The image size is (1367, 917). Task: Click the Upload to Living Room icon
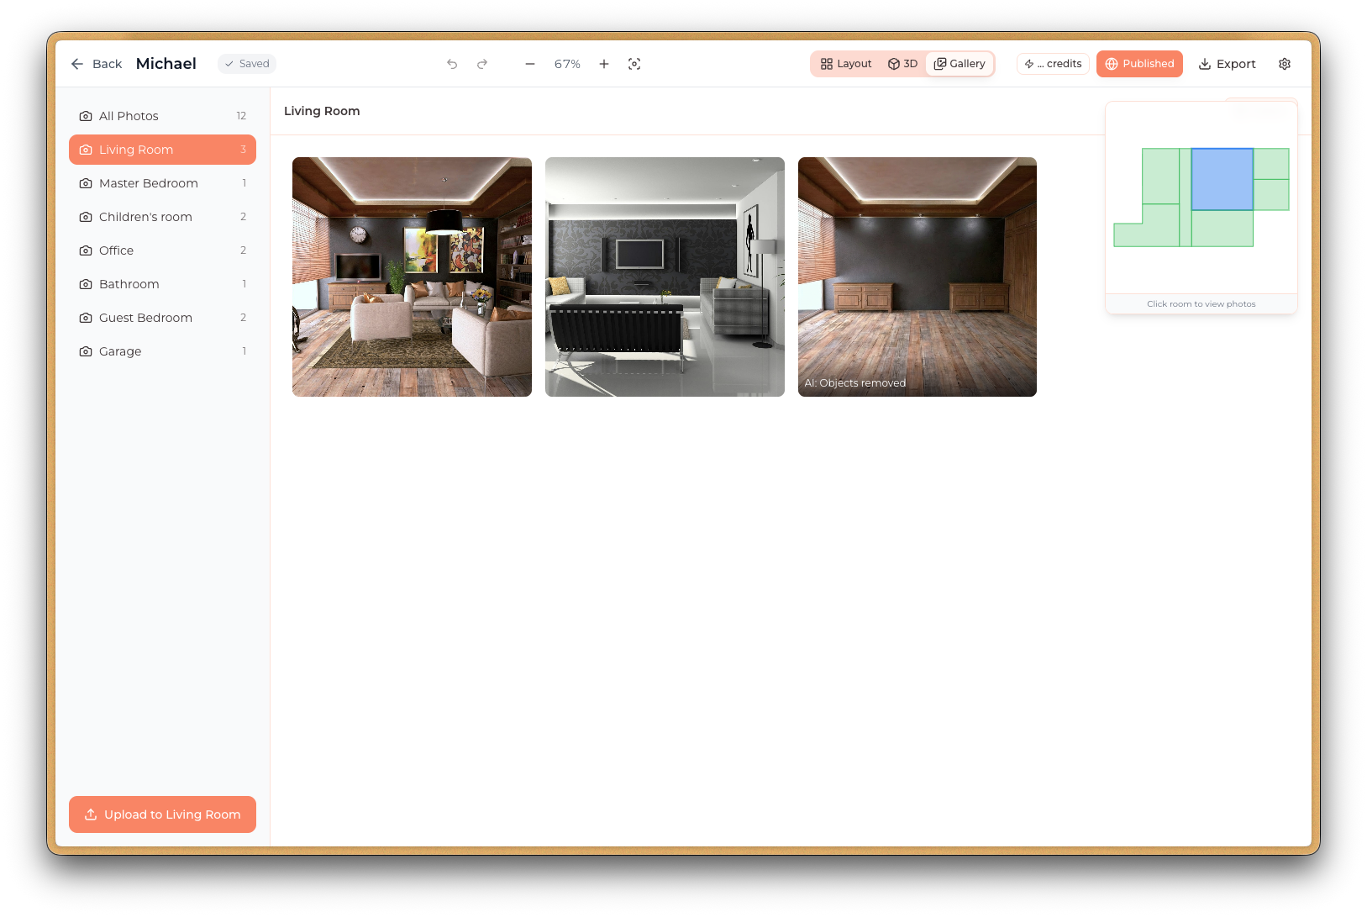click(90, 814)
